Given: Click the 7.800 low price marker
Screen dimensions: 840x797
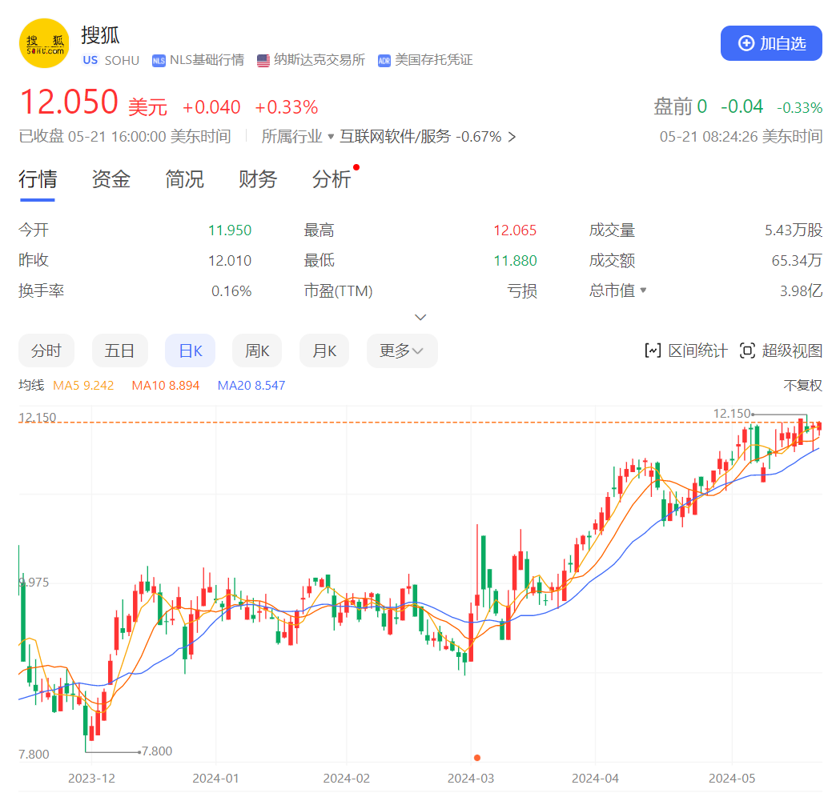Looking at the screenshot, I should point(157,751).
